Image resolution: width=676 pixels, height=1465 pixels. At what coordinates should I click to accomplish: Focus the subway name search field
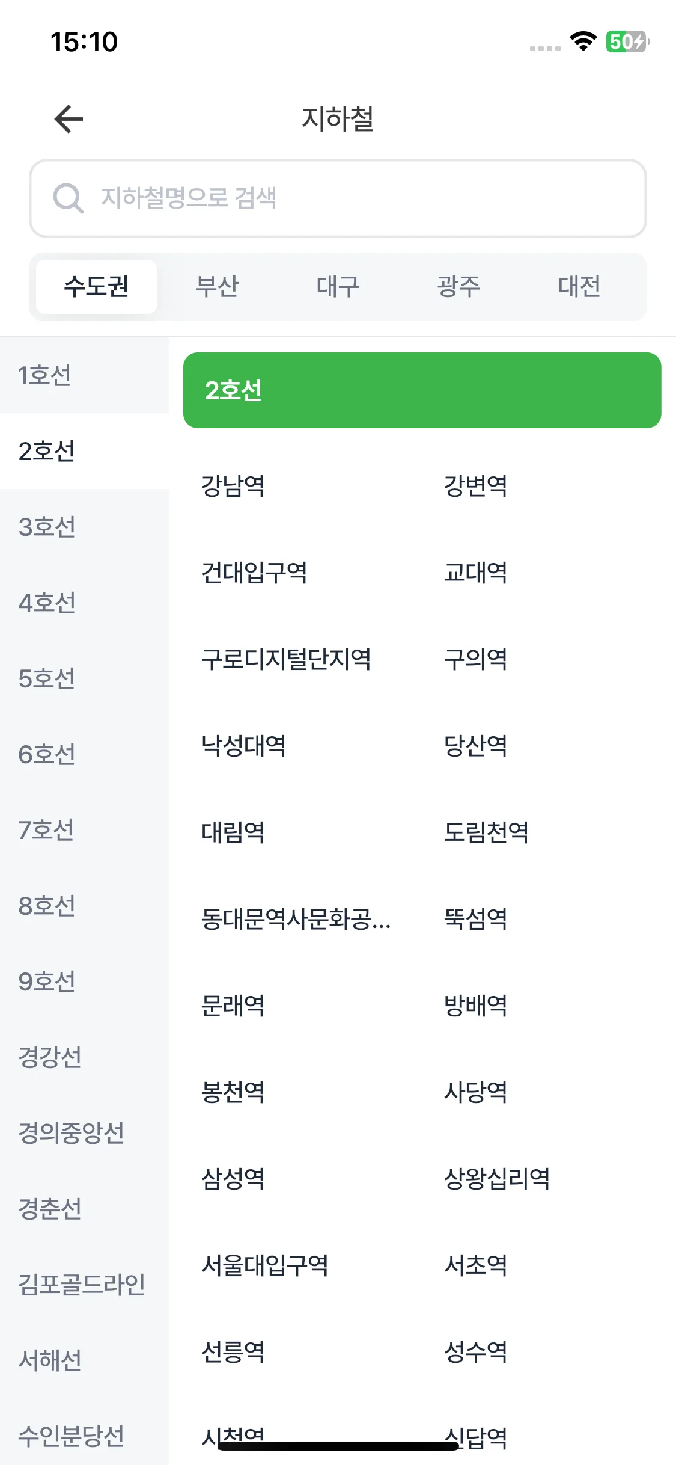pos(338,198)
